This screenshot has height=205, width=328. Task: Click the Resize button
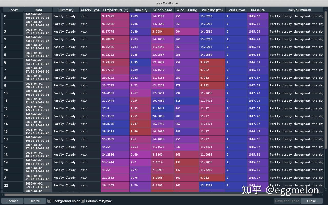[35, 201]
